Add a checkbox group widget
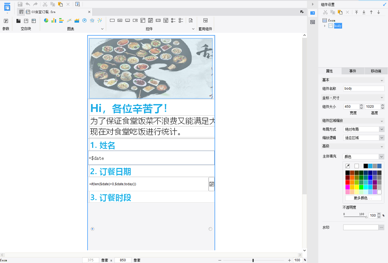 pos(181,20)
